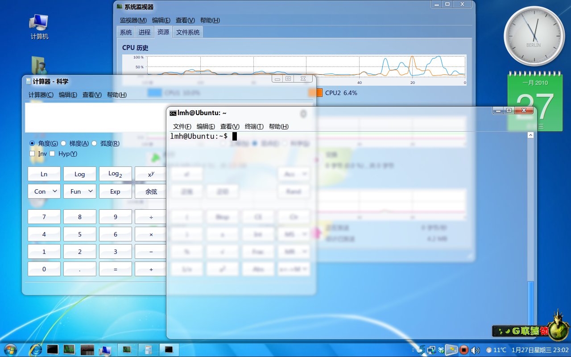Open 文件(F) menu in terminal
This screenshot has height=357, width=571.
[x=182, y=126]
